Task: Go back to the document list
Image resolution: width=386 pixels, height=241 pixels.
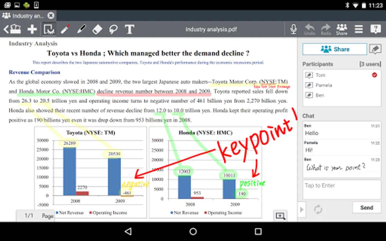Action: point(12,29)
